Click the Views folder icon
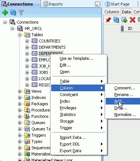The height and width of the screenshot is (161, 140). click(x=27, y=91)
